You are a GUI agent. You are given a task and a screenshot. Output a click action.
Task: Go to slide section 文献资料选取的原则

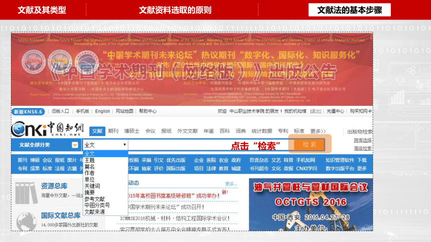[x=175, y=10]
